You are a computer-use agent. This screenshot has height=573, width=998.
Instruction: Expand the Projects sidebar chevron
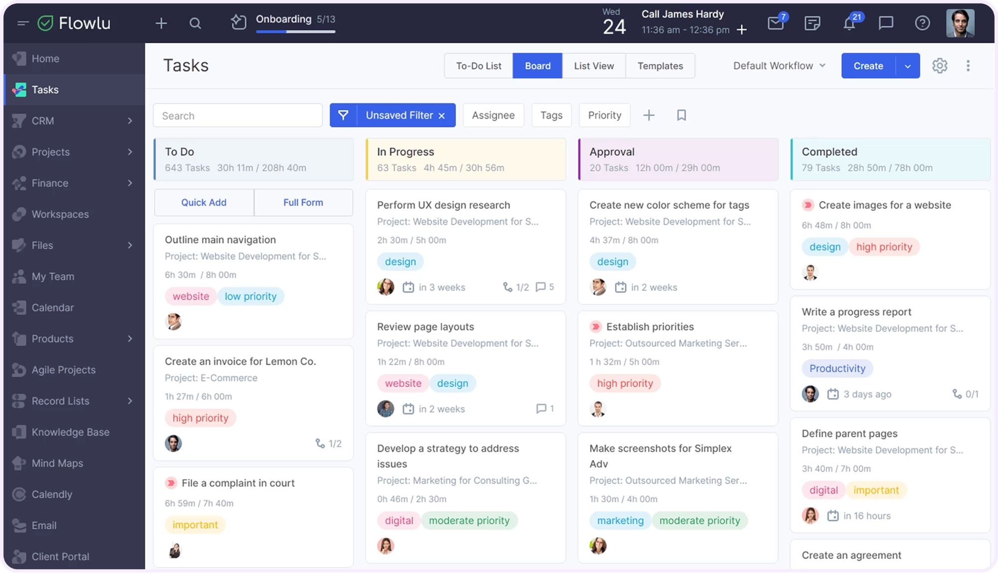click(130, 152)
